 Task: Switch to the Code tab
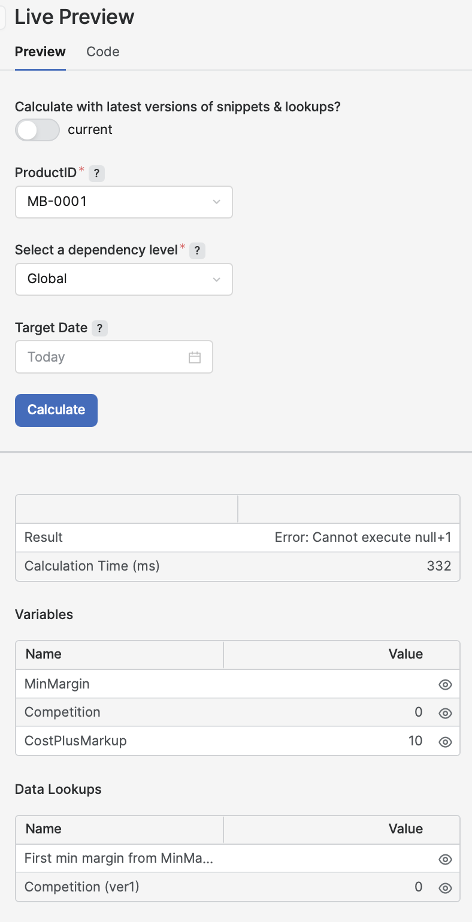[103, 52]
